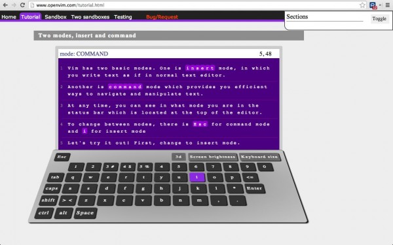
Task: Tap the 'd' key on virtual keyboard
Action: coord(107,189)
